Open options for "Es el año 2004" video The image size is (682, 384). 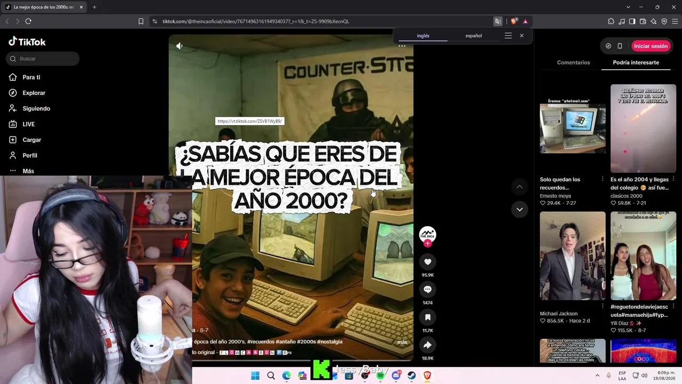(673, 179)
